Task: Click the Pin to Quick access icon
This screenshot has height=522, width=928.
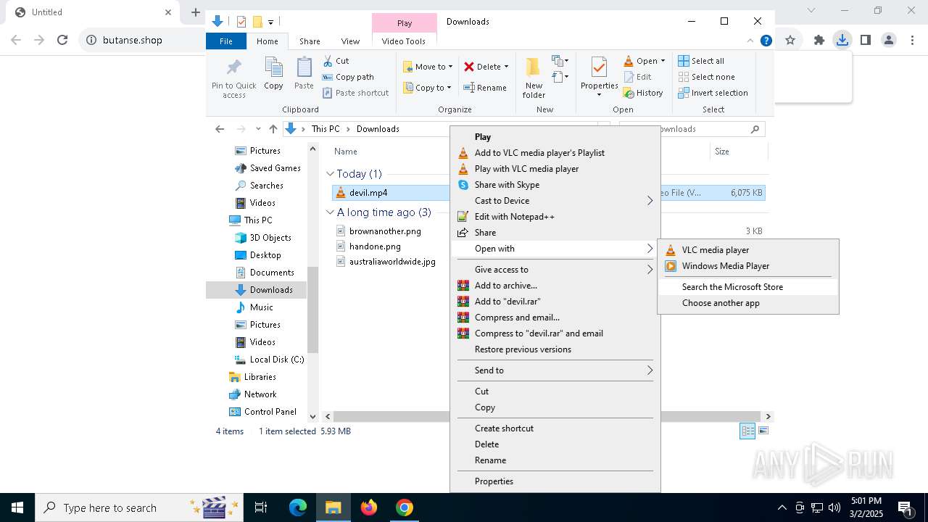Action: [x=233, y=68]
